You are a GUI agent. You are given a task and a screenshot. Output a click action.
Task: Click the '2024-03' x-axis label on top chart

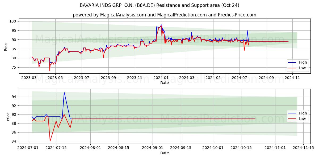coord(187,78)
